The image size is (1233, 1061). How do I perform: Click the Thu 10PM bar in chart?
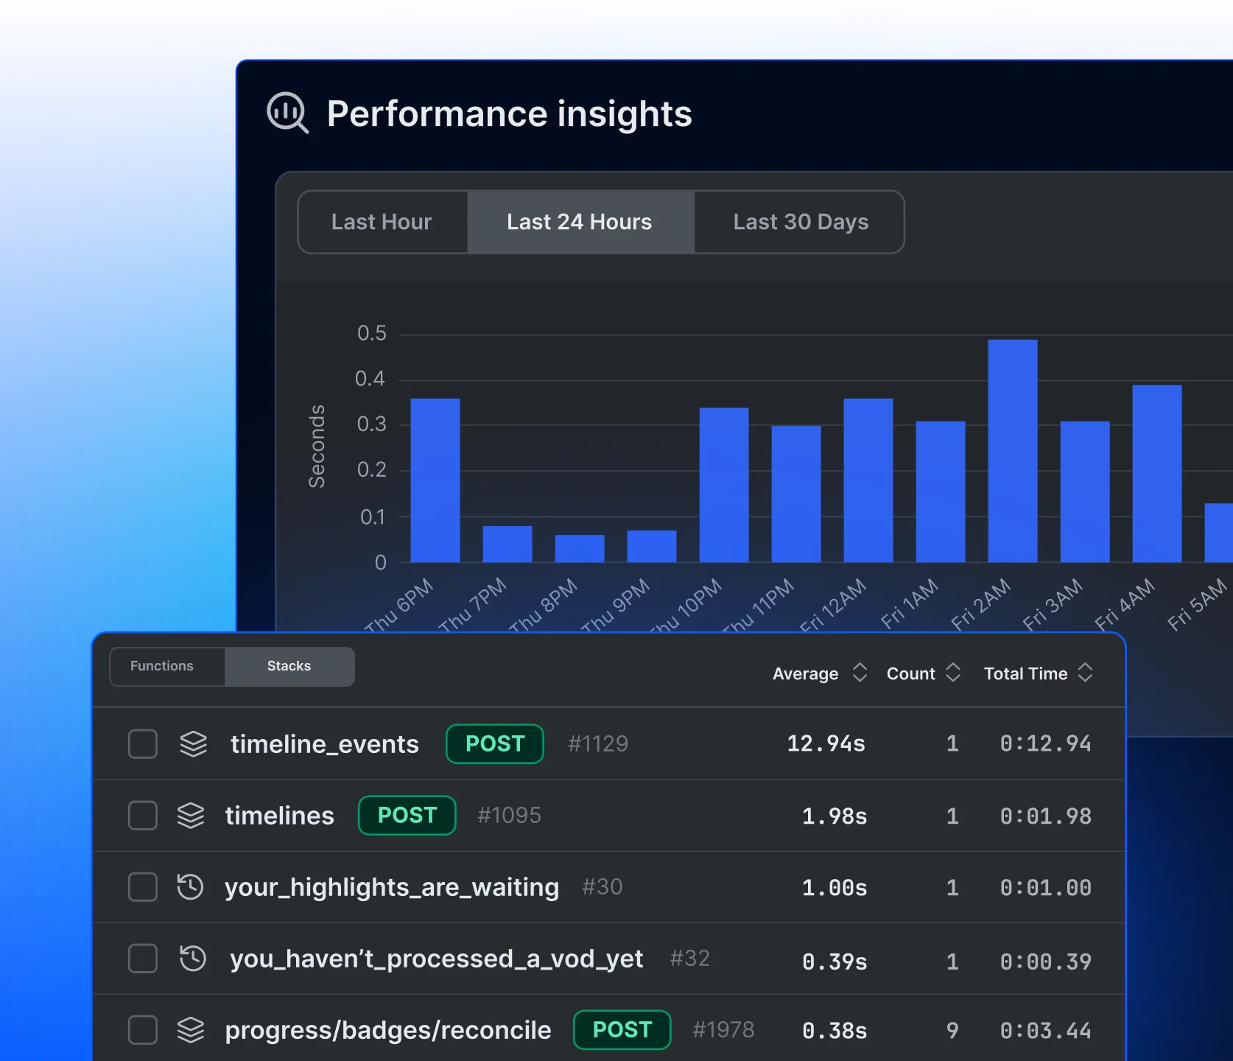point(724,485)
